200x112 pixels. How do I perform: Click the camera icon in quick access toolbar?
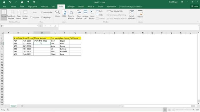pos(22,2)
